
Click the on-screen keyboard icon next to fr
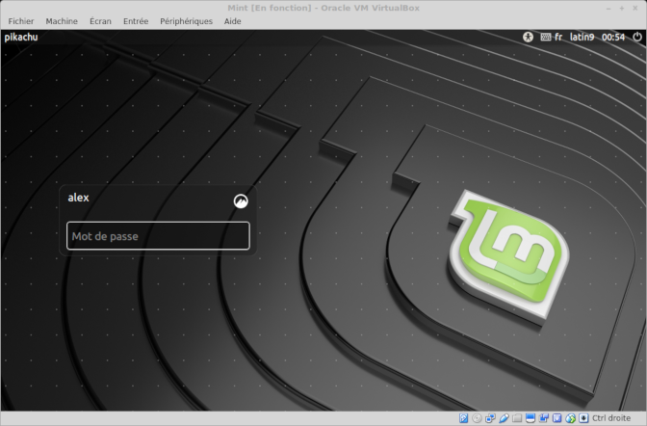546,37
